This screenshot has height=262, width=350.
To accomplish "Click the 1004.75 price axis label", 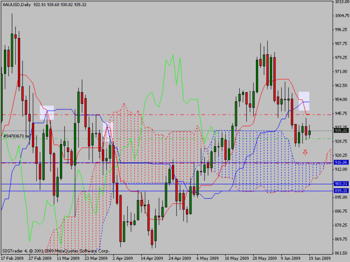I will click(342, 16).
